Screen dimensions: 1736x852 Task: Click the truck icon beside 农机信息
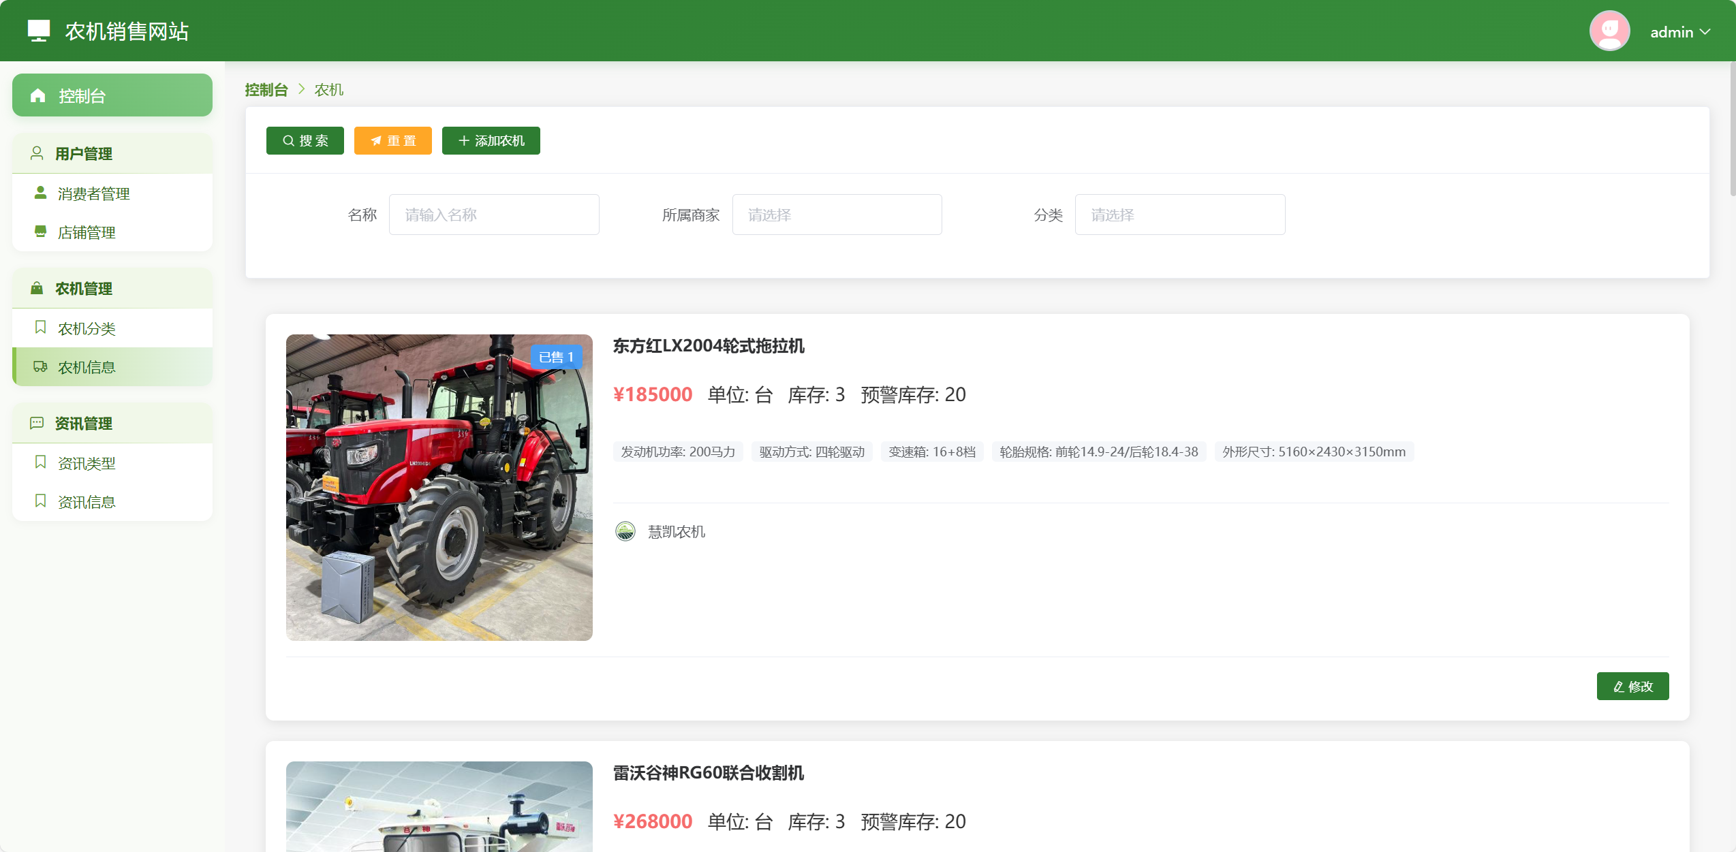[41, 366]
